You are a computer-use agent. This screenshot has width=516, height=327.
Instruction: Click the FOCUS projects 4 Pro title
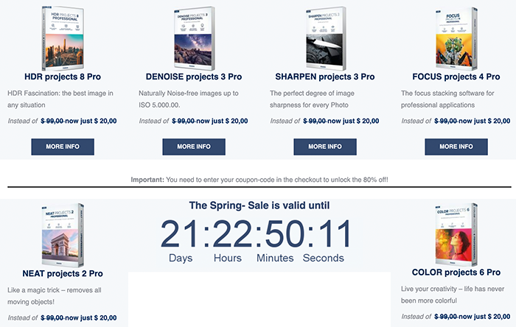[x=456, y=77]
